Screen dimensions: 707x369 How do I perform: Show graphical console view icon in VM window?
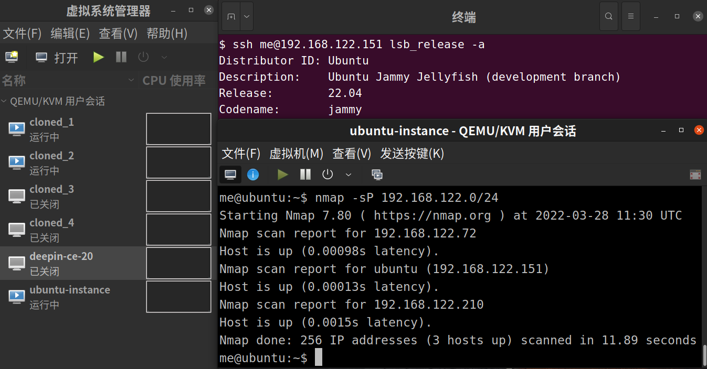[230, 175]
